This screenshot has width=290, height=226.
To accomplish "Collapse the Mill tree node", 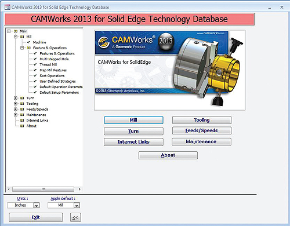I will (x=16, y=37).
